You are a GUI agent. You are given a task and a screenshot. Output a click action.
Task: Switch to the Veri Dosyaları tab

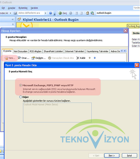[20, 51]
